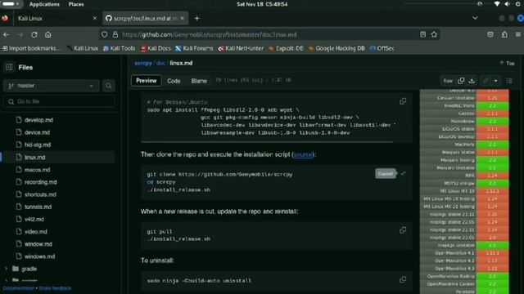Image resolution: width=524 pixels, height=294 pixels.
Task: Click the padlock site security icon
Action: click(x=115, y=34)
